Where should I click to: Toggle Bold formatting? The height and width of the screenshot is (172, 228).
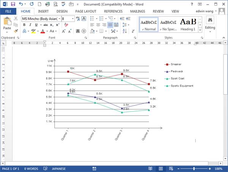point(24,25)
